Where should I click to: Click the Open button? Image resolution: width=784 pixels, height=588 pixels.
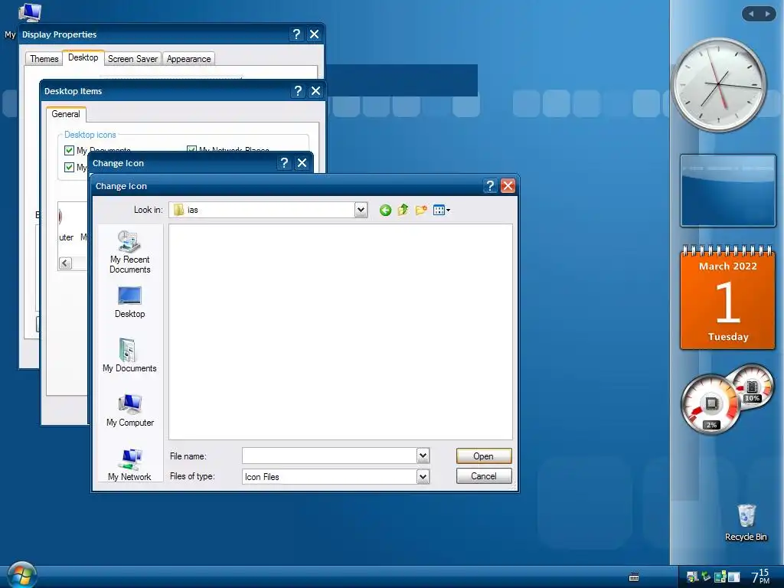coord(484,456)
